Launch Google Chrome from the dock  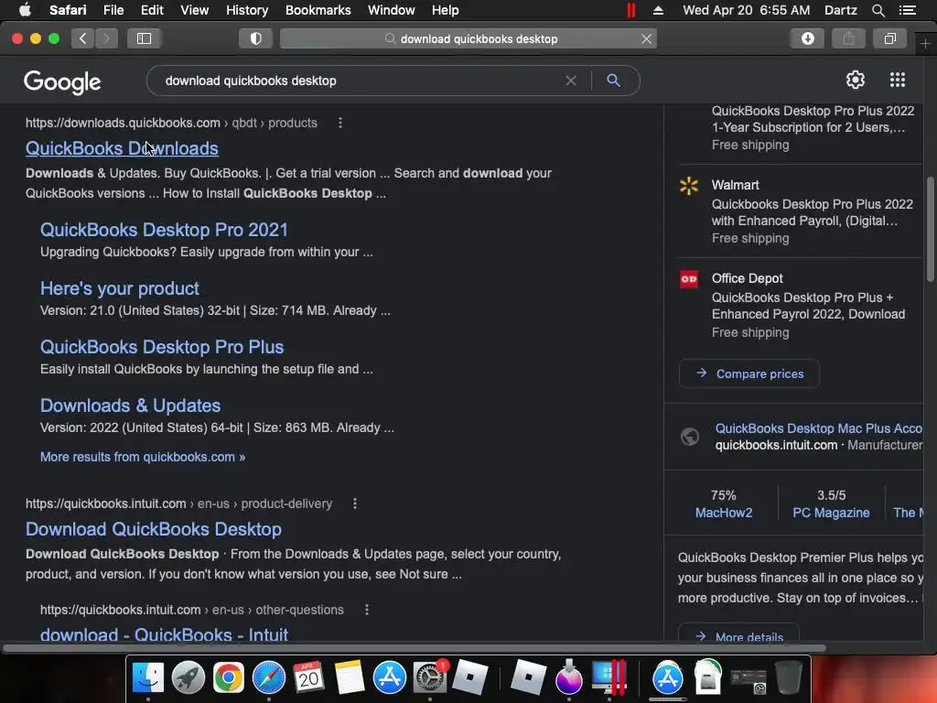point(228,677)
